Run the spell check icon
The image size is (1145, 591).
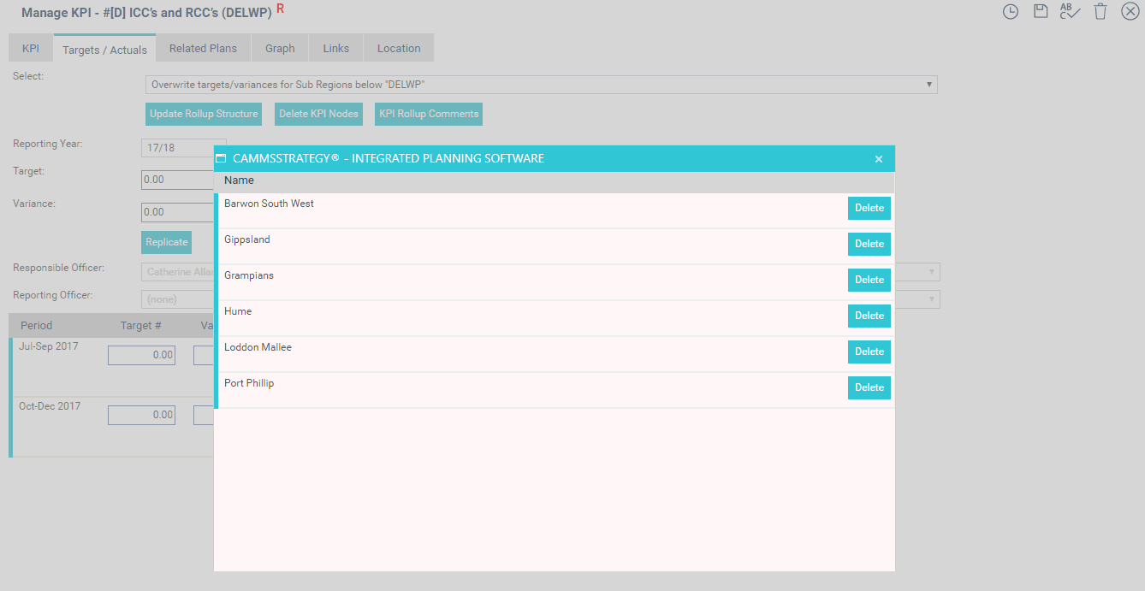[x=1070, y=12]
